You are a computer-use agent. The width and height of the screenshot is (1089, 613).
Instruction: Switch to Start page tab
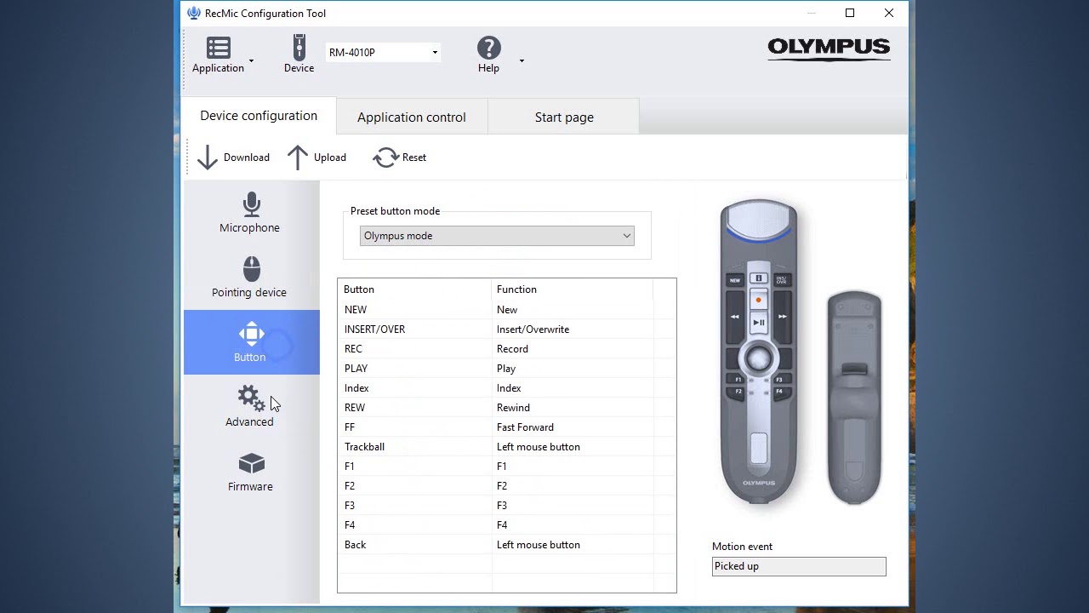click(x=564, y=117)
